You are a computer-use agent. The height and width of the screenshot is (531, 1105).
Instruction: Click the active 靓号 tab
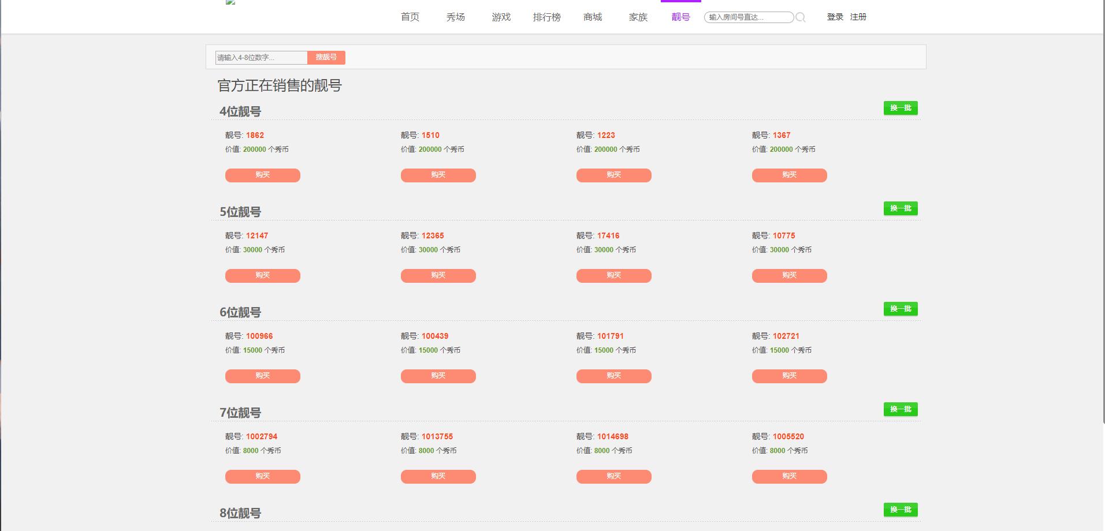(681, 17)
